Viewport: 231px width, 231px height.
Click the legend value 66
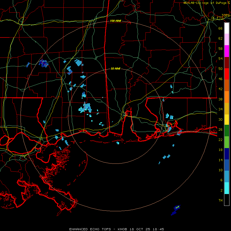pos(220,28)
